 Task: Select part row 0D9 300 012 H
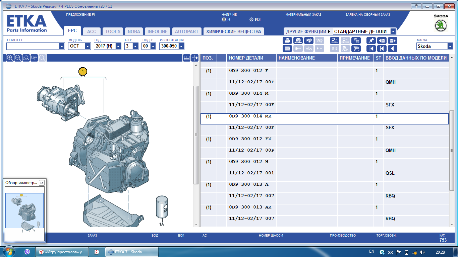pos(249,162)
